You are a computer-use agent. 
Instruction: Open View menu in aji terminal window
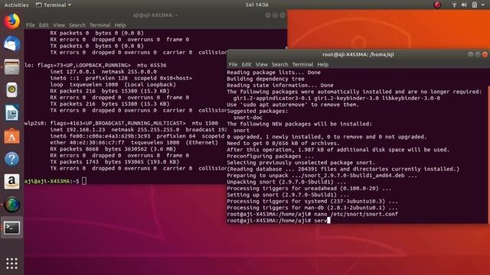59,25
